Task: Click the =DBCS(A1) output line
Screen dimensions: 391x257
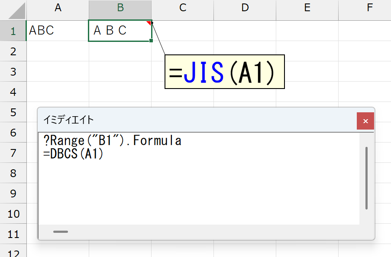Action: coord(73,153)
